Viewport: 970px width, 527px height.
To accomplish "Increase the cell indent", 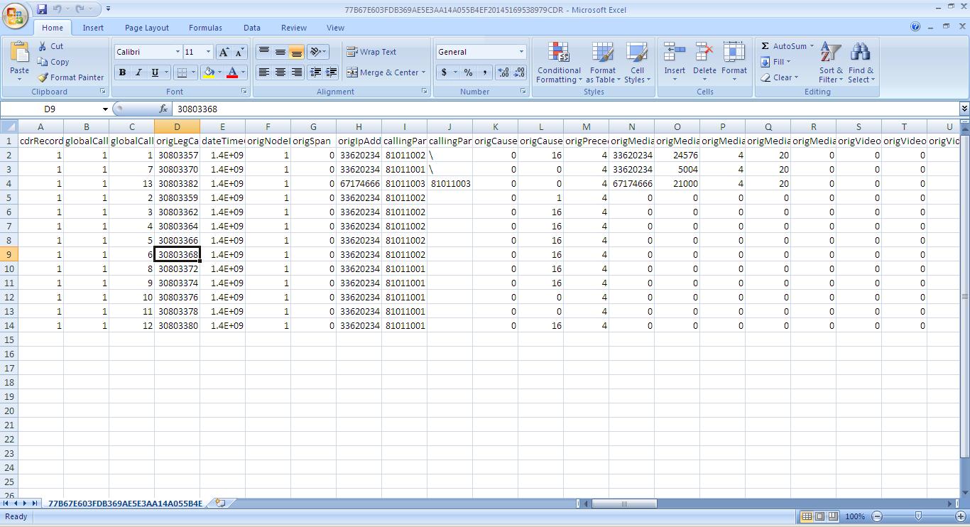I will pos(331,72).
